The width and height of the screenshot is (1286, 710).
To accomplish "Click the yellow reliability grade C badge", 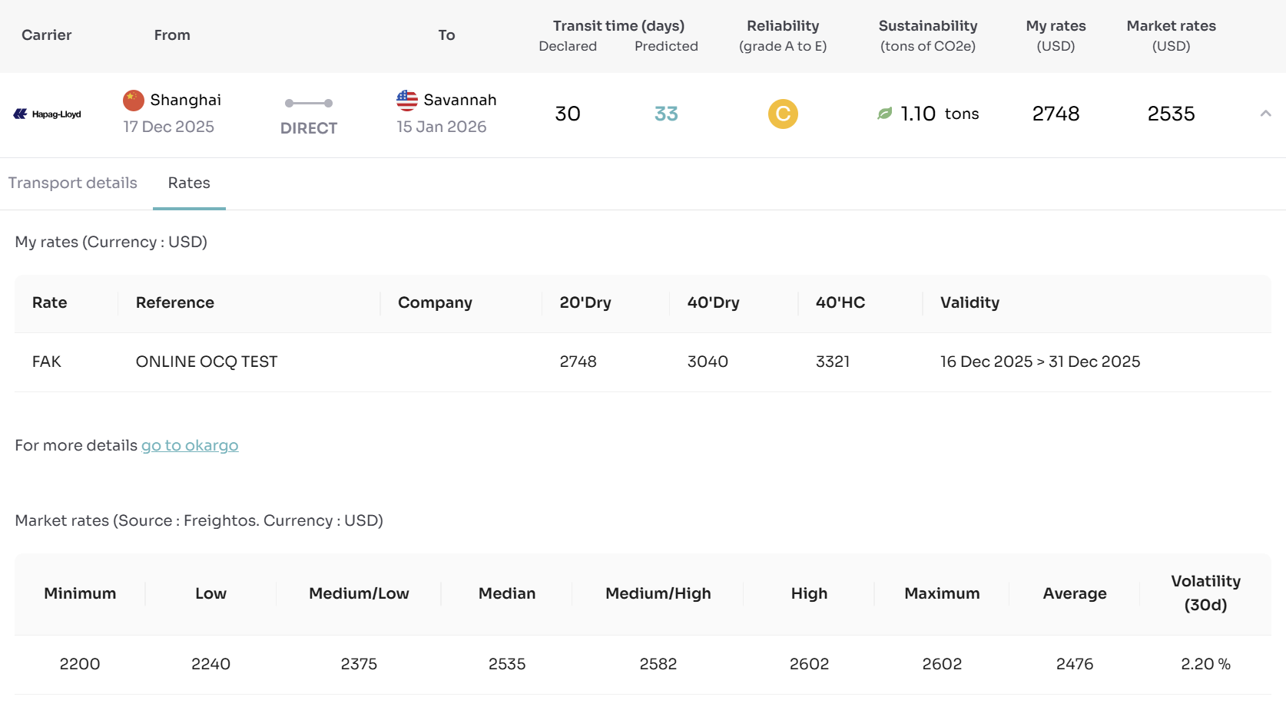I will 783,114.
